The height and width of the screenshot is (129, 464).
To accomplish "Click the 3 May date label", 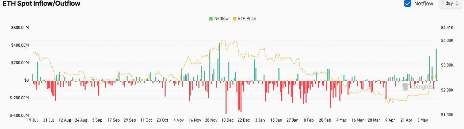I will [x=422, y=120].
